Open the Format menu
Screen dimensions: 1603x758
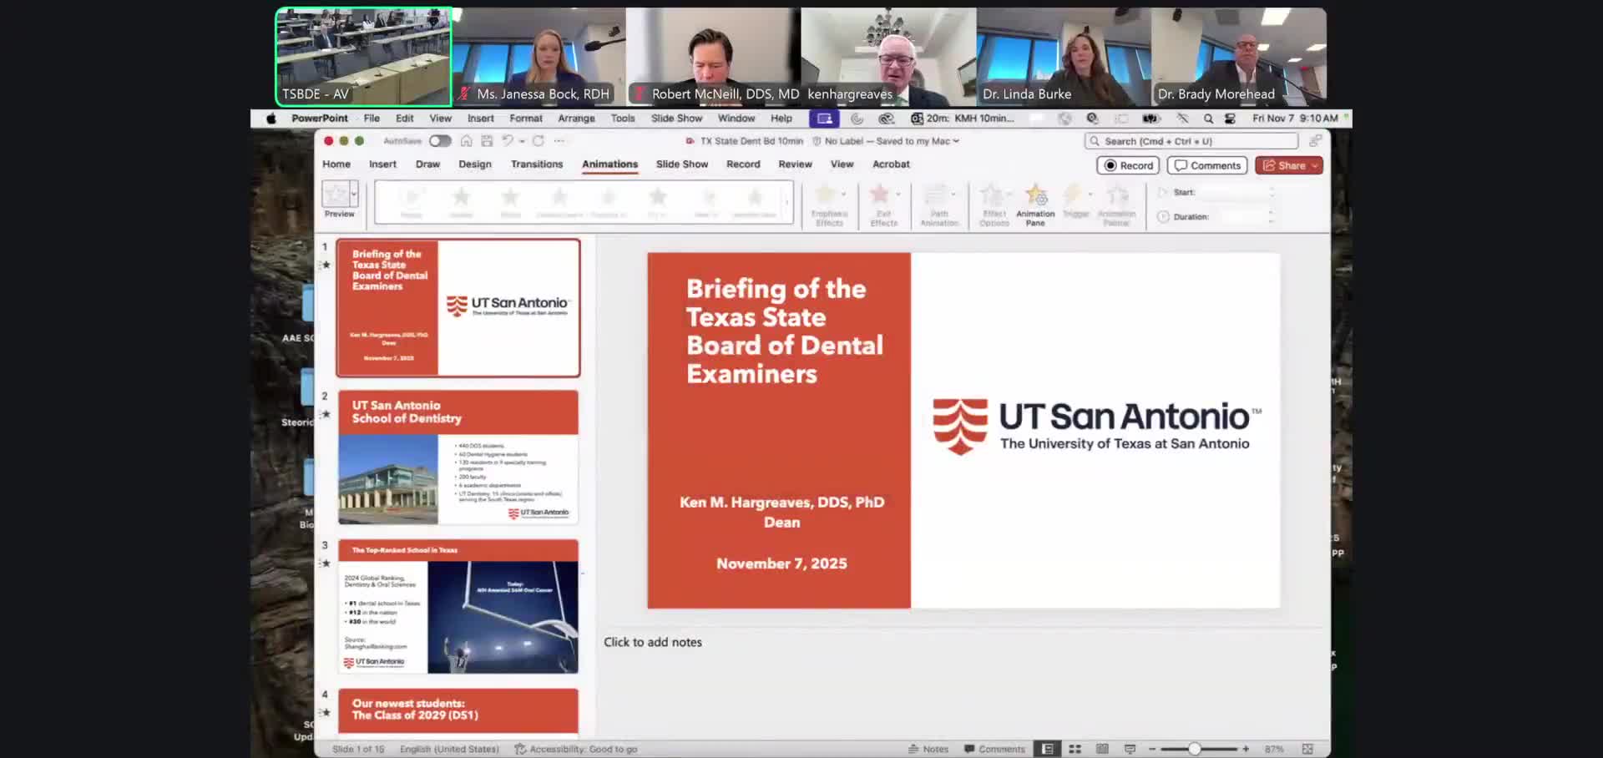tap(526, 119)
